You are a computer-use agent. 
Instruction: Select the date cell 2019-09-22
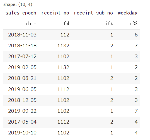pyautogui.click(x=22, y=111)
